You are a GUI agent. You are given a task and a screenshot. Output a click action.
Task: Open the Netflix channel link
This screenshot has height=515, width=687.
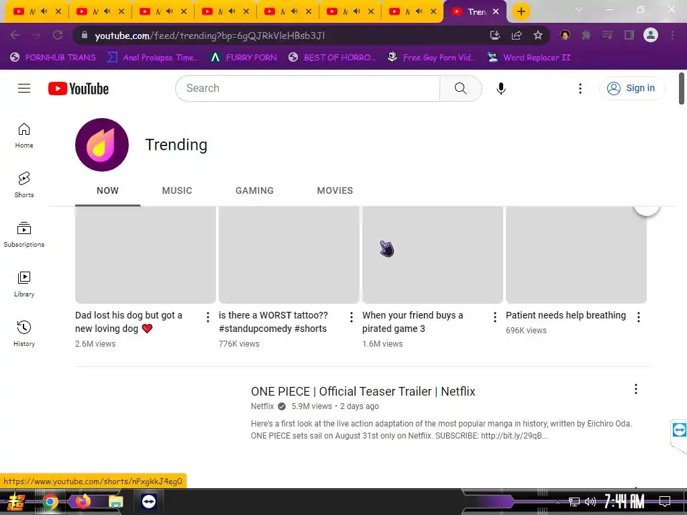click(x=262, y=406)
